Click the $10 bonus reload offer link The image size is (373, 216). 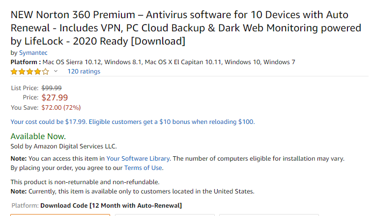[x=133, y=121]
